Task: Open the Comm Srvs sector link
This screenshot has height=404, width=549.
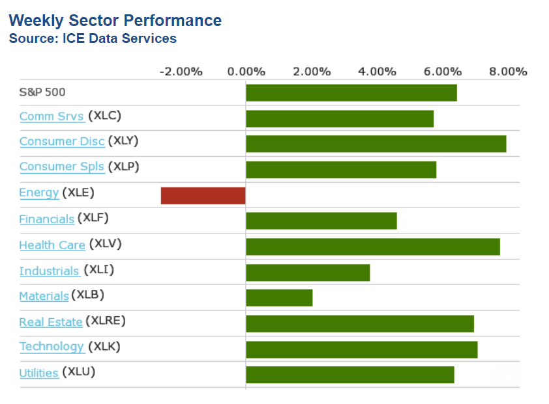Action: pos(52,116)
